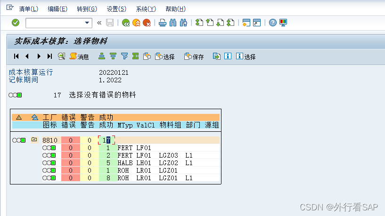Click the First Page icon in standard toolbar
Viewport: 385px width, 216px height.
click(x=199, y=23)
